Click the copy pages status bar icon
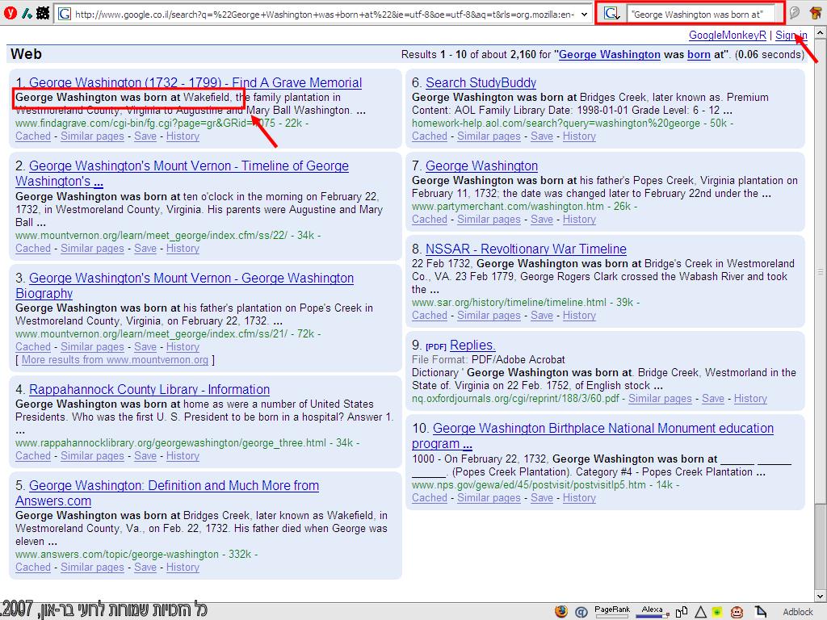 [x=682, y=612]
